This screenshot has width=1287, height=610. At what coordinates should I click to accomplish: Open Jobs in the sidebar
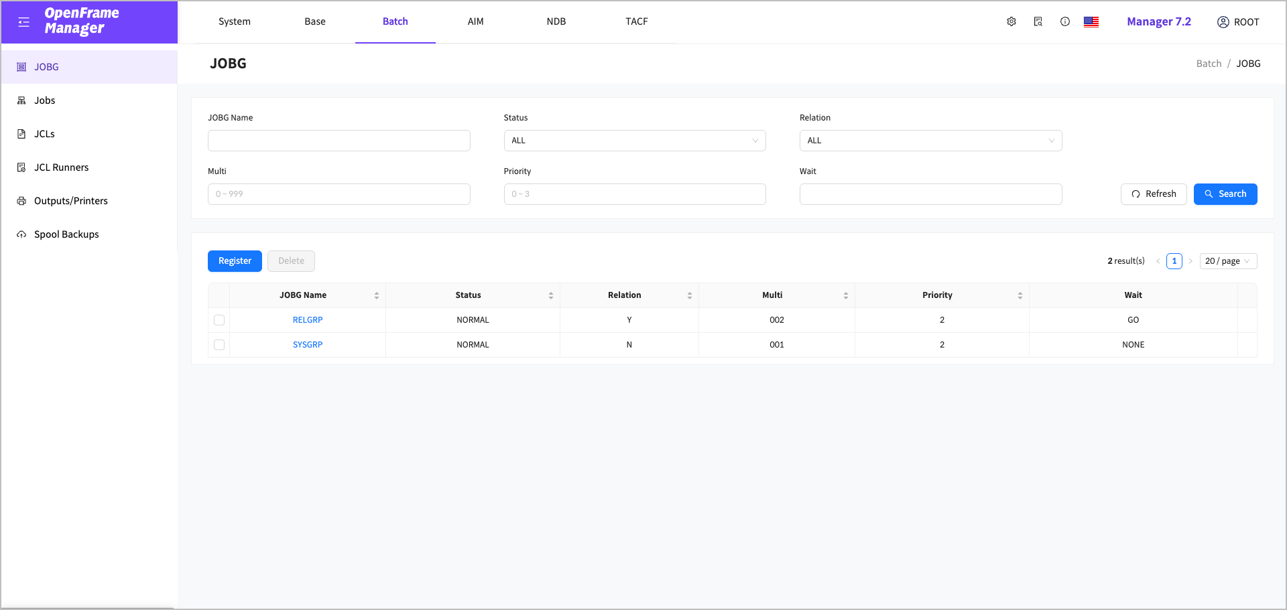(89, 100)
